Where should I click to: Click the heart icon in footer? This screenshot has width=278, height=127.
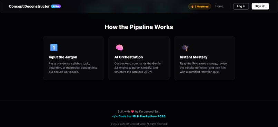(132, 112)
